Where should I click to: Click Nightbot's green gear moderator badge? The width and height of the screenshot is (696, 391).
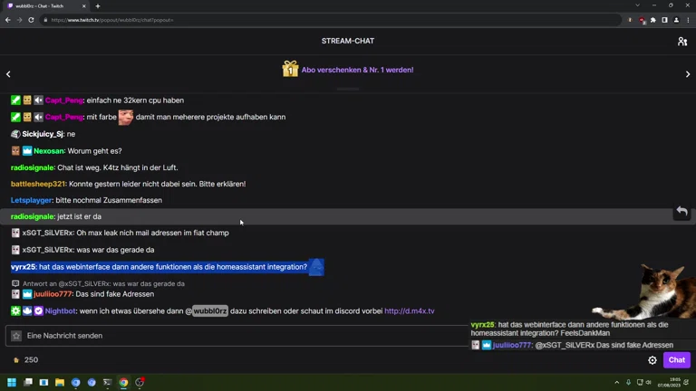tap(15, 310)
